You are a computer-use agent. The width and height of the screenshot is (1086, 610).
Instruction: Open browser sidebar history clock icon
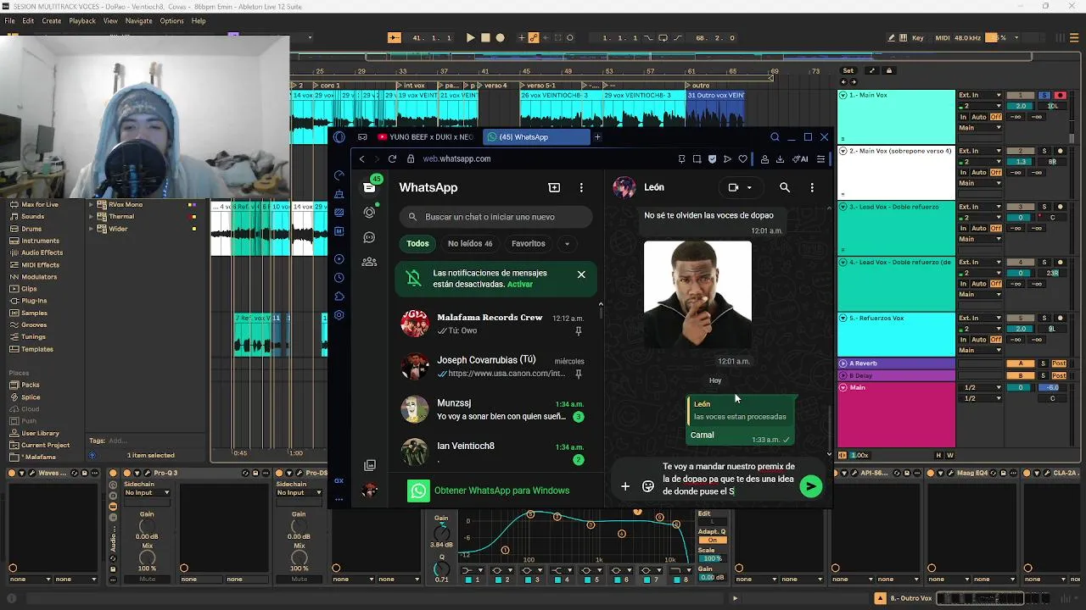click(x=339, y=278)
